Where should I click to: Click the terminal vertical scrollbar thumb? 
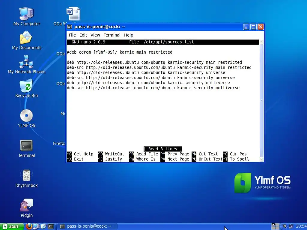pyautogui.click(x=261, y=101)
